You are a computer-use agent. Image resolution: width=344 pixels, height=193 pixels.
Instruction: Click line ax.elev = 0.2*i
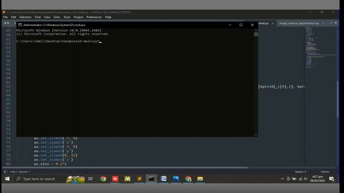pyautogui.click(x=50, y=164)
